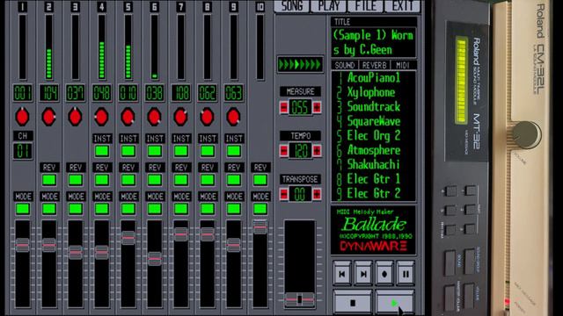Click the green arrows progress indicator

click(300, 64)
